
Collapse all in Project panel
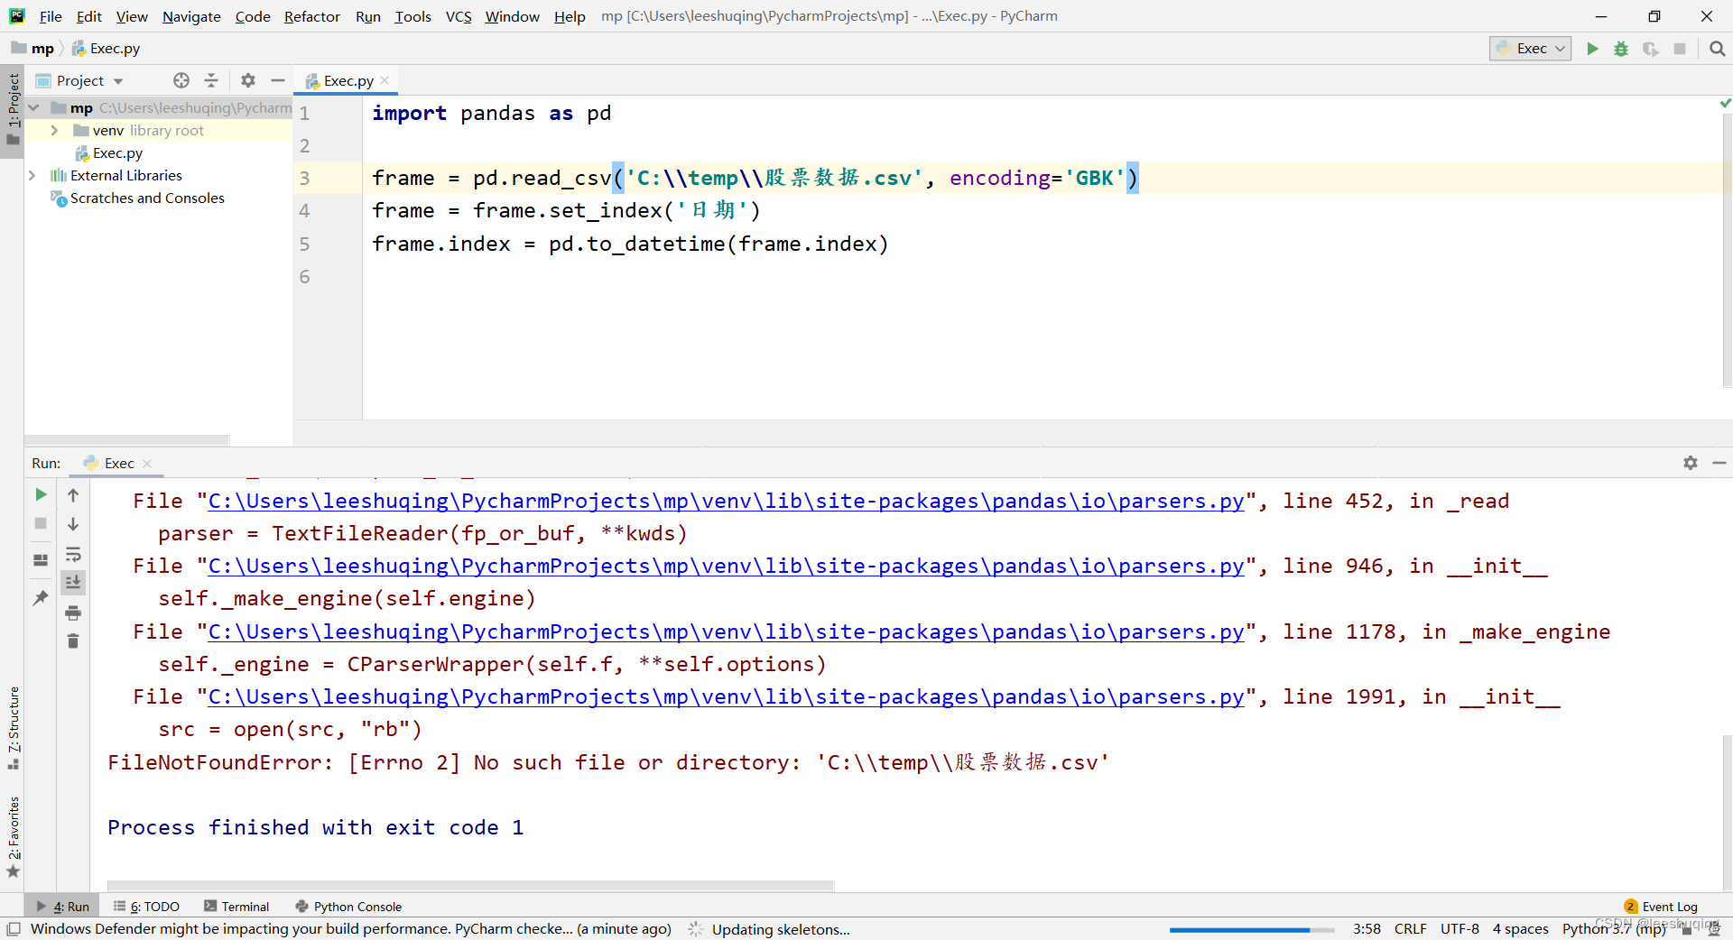[211, 80]
